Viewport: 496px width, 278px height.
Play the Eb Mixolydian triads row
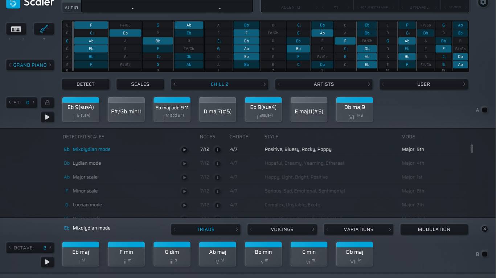coord(47,262)
